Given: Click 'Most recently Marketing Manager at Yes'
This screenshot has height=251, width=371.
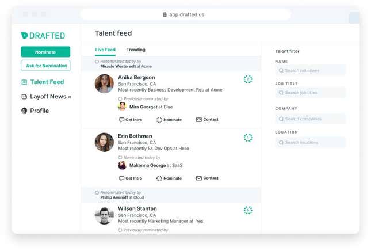Looking at the screenshot, I should pyautogui.click(x=160, y=221).
